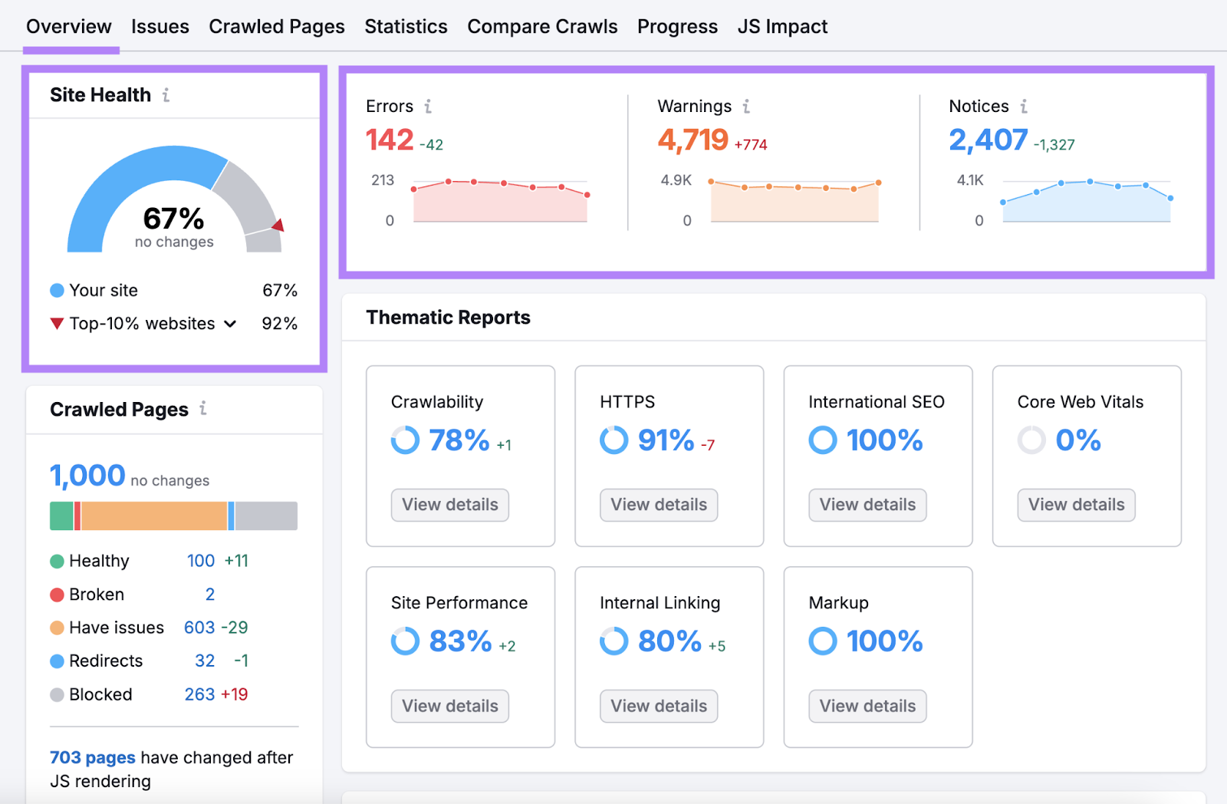Click the Errors trend chart
This screenshot has width=1227, height=804.
(x=500, y=201)
